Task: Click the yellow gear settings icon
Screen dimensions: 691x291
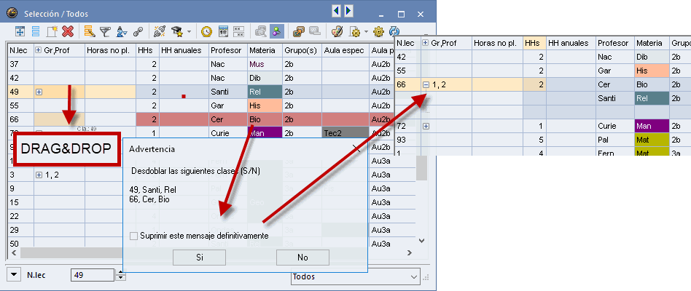Action: (x=378, y=31)
